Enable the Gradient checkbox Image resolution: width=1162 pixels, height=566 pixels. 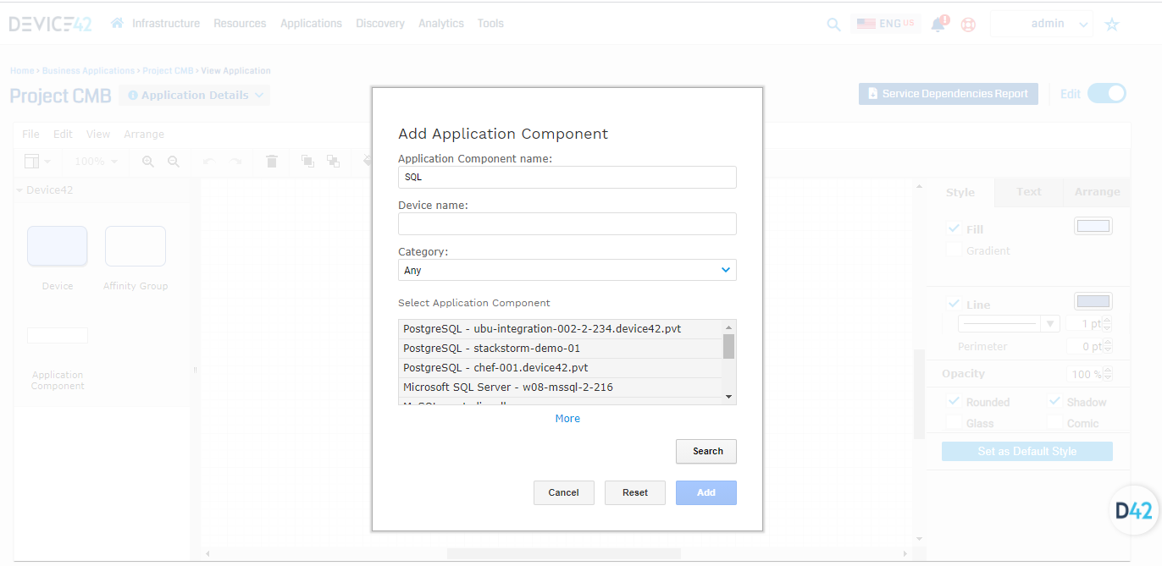(954, 250)
